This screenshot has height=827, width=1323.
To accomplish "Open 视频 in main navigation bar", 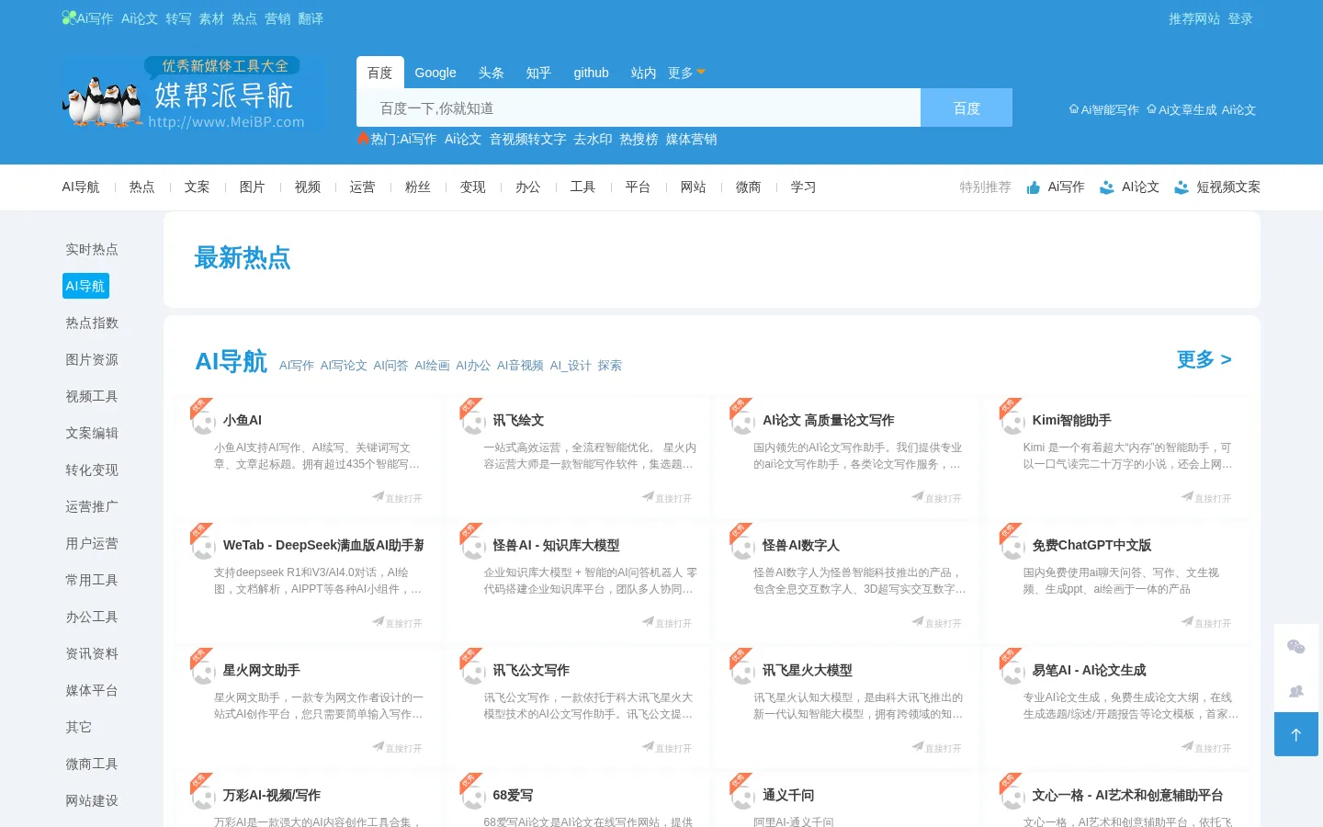I will pos(308,187).
